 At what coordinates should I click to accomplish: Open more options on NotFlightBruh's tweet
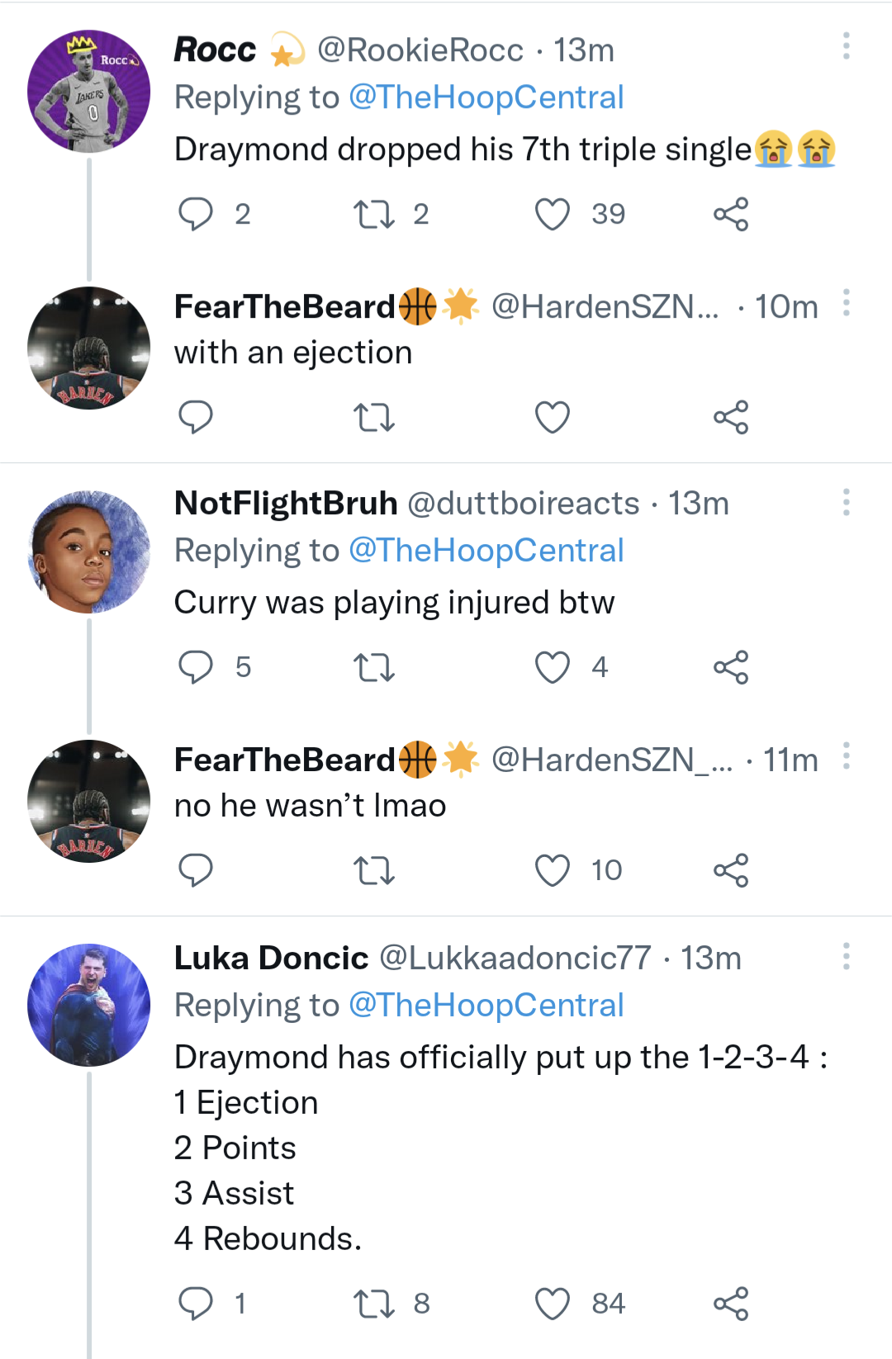846,504
